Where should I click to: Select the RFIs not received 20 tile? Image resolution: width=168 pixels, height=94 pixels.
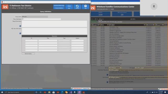click(x=122, y=14)
